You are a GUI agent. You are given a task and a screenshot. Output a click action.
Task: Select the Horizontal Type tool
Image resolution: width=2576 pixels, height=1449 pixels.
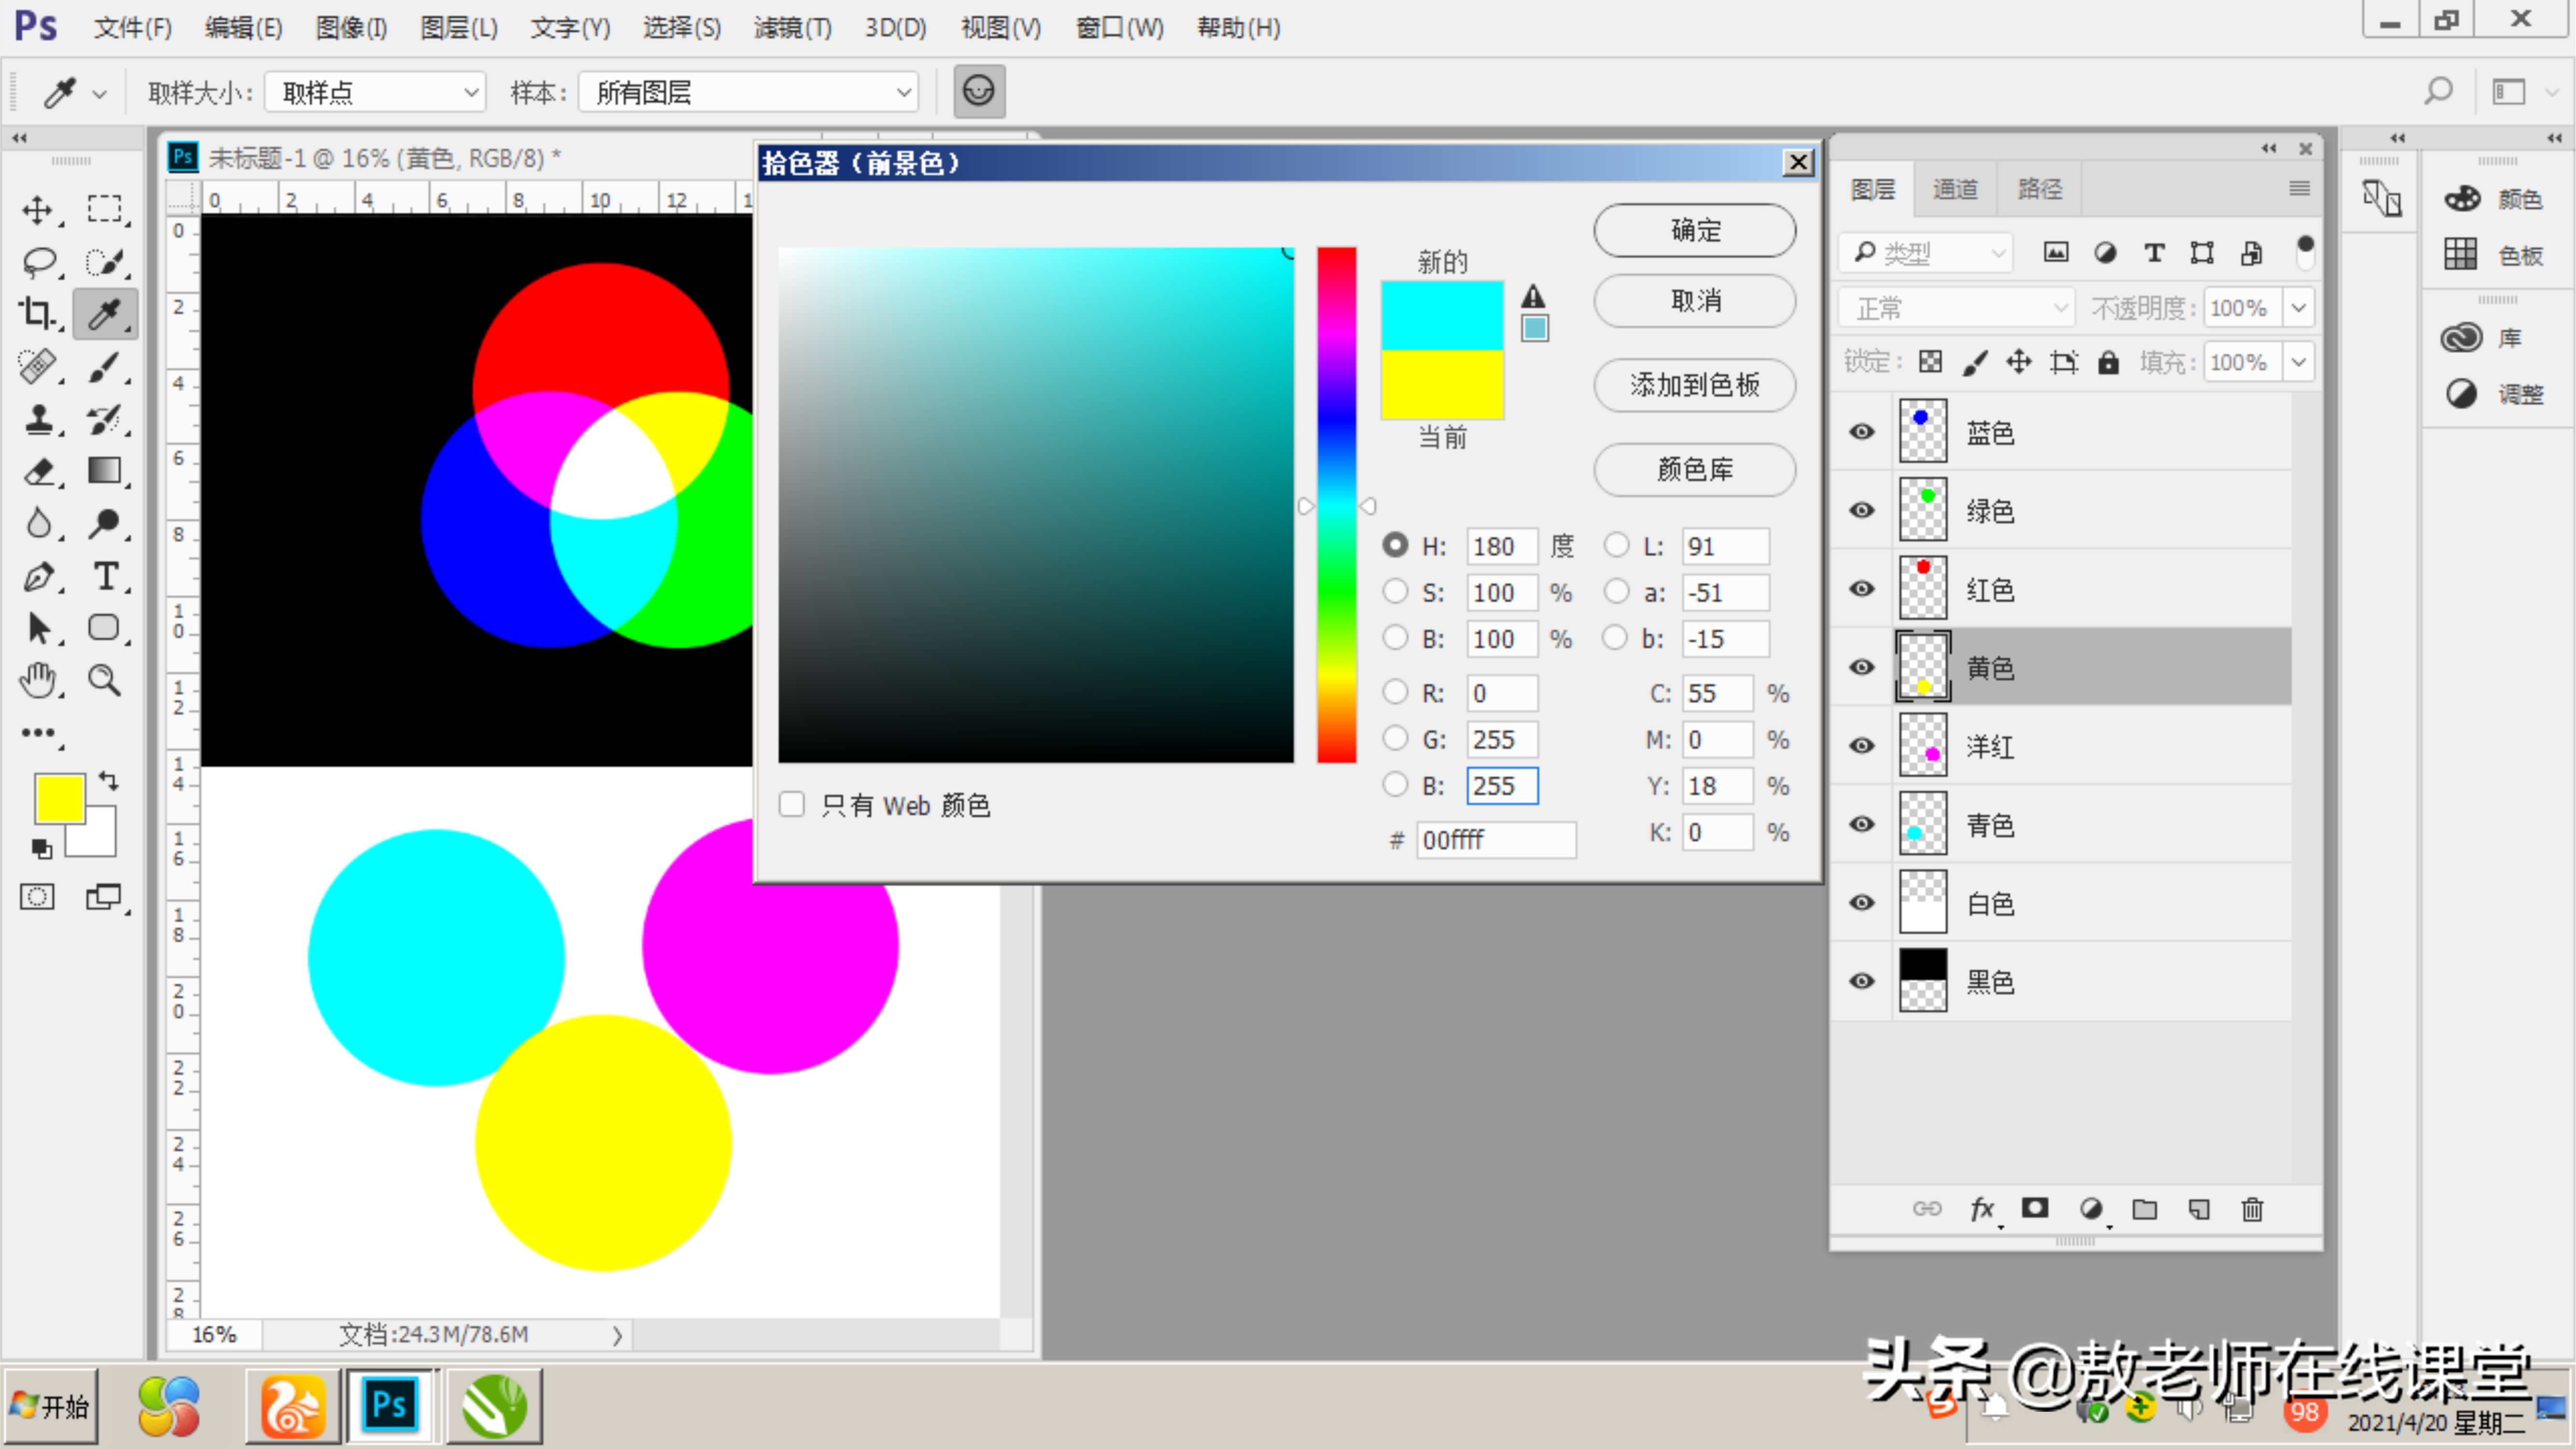click(x=105, y=577)
